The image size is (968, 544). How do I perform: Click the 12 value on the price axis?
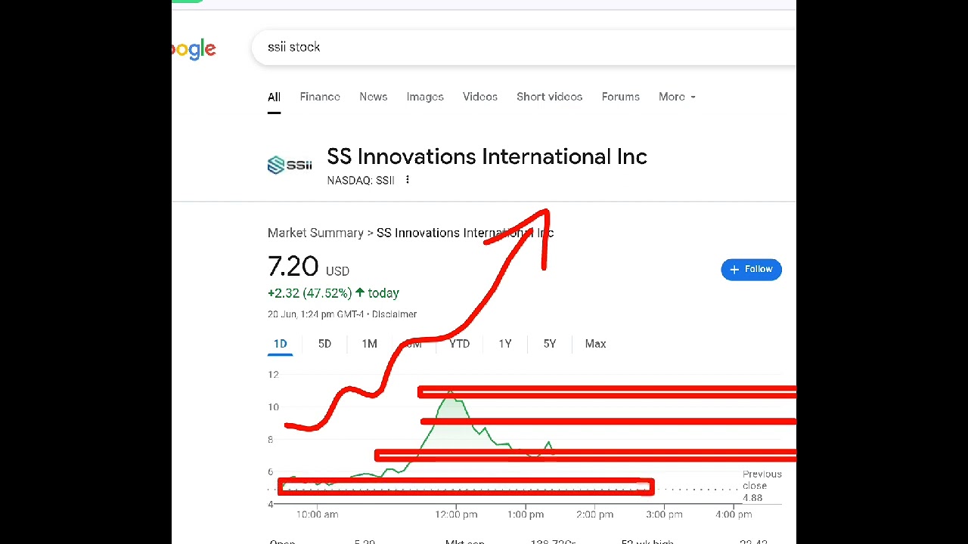273,375
